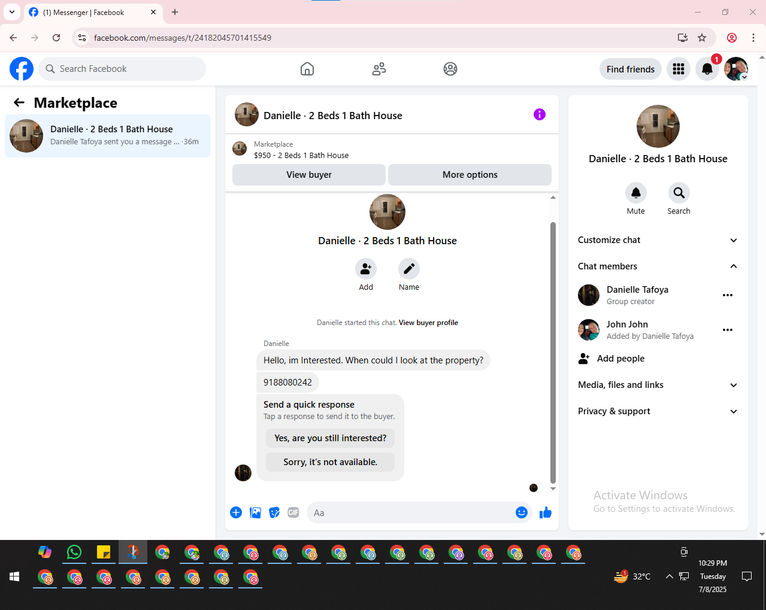Attach a file using the photo icon
Screen dimensions: 766x610
pos(255,512)
